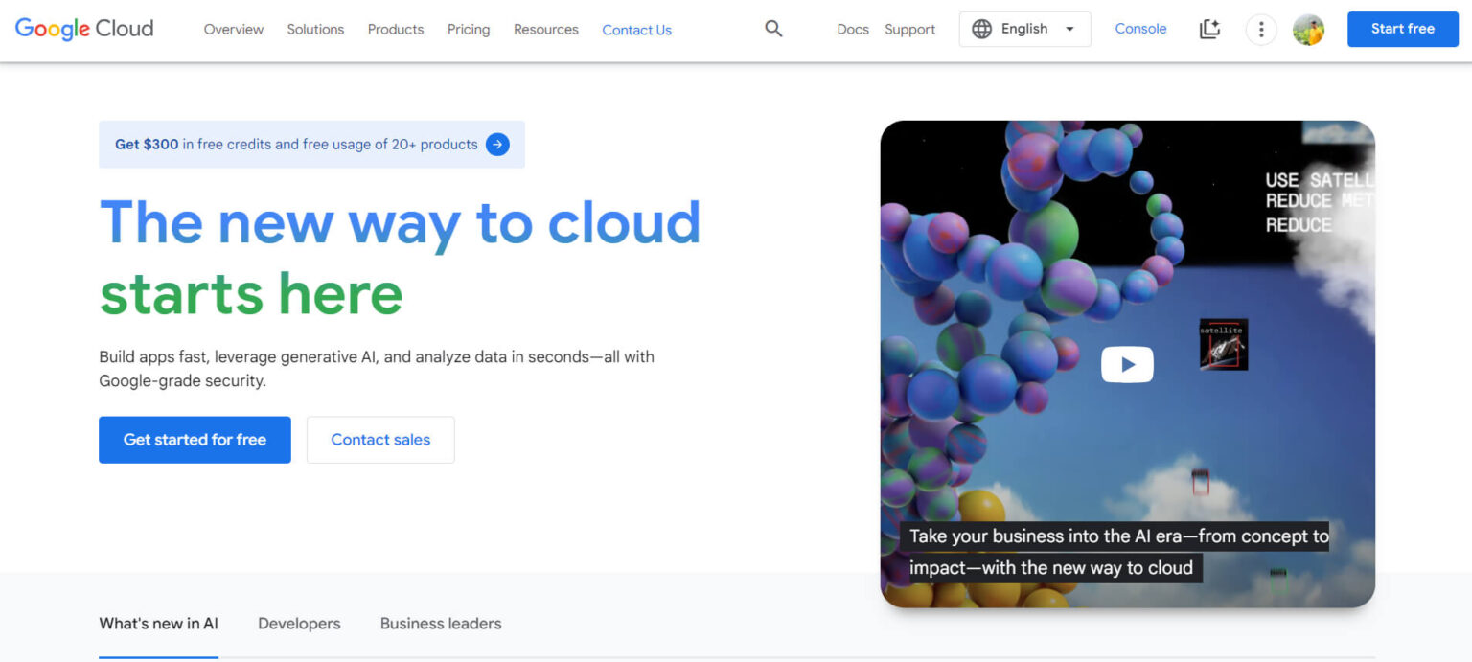Click the Google Cloud logo
Image resolution: width=1472 pixels, height=662 pixels.
point(82,29)
